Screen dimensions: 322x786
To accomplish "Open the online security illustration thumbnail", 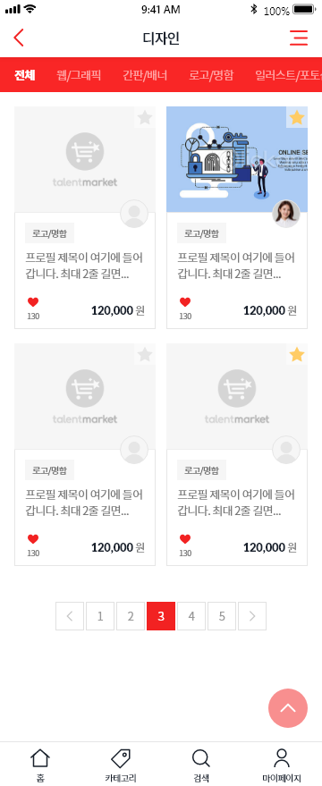I will [237, 159].
